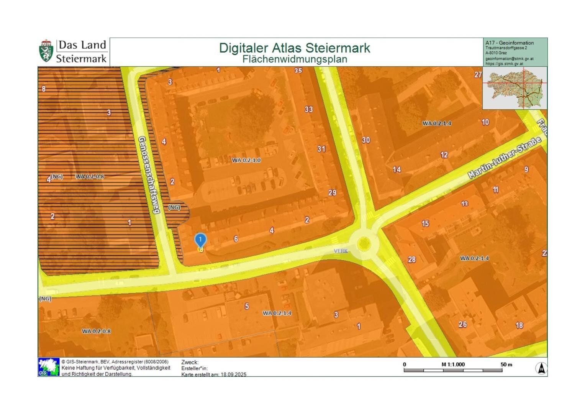The image size is (585, 414).
Task: Click the Karte erstellt am date text
Action: click(214, 375)
